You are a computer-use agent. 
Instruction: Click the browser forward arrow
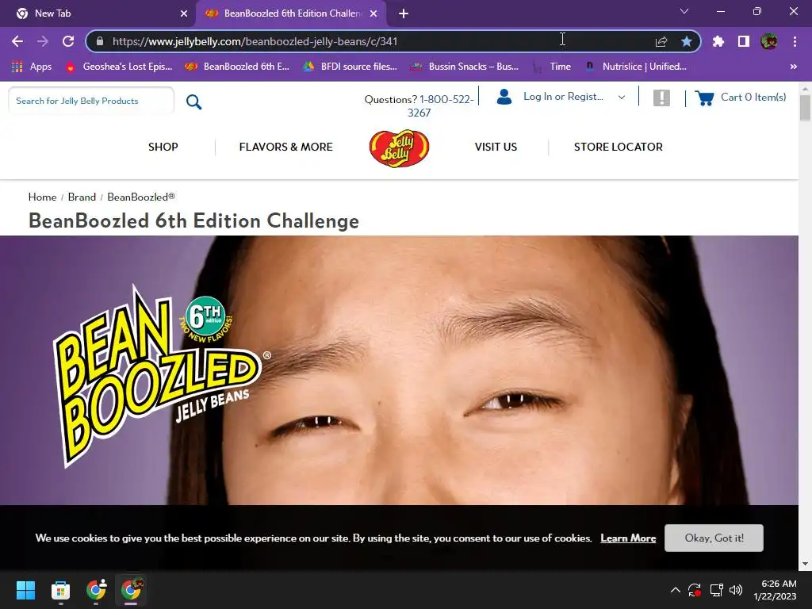point(43,41)
